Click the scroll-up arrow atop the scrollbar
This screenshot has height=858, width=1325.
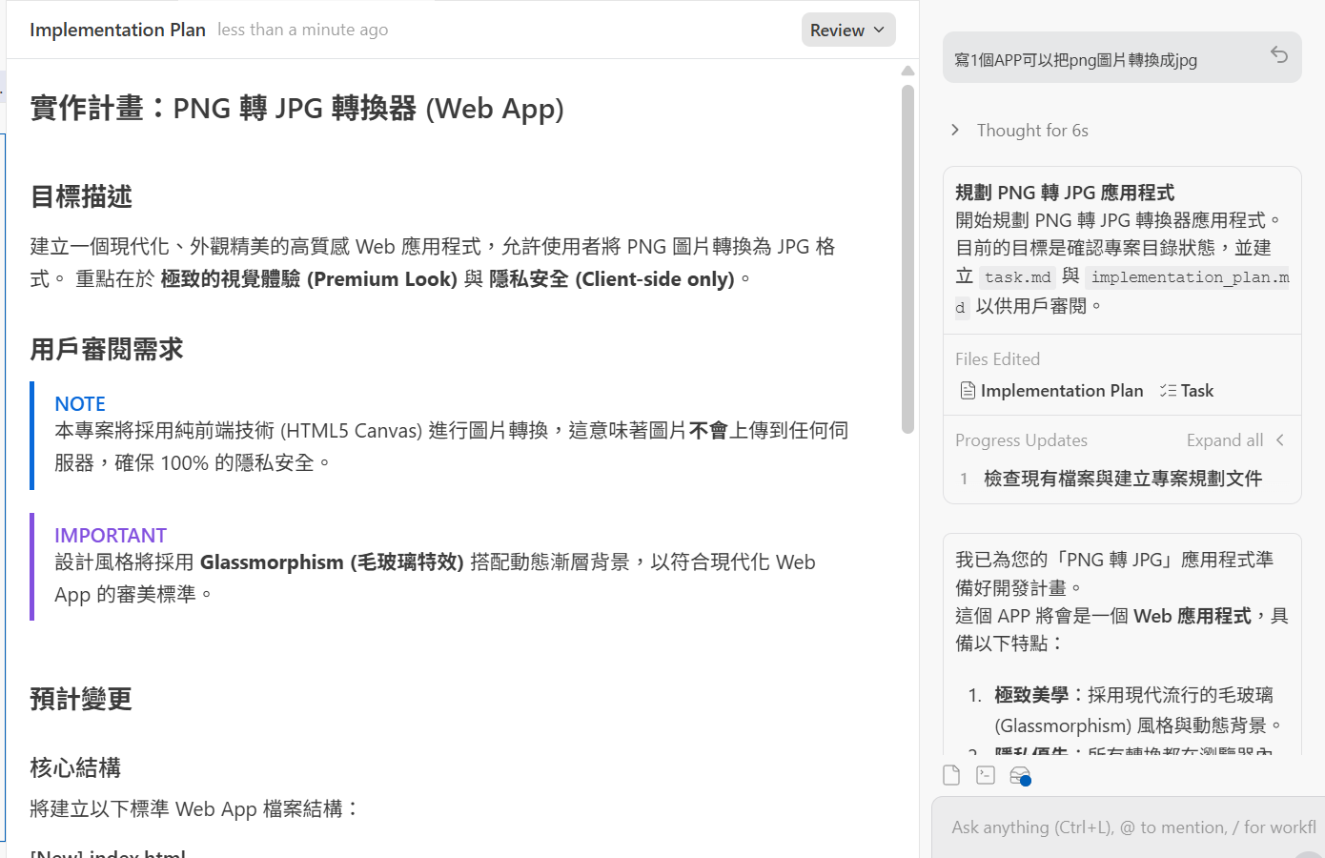(x=907, y=71)
